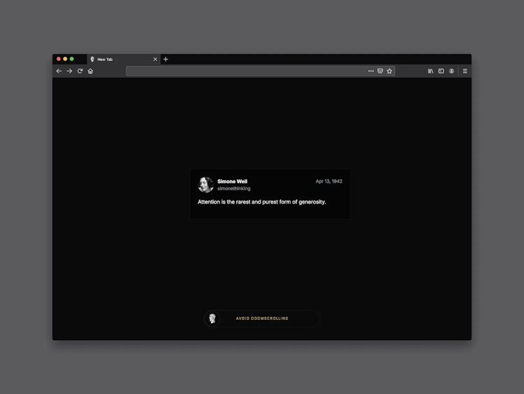Open a new tab with plus button
Screen dimensions: 524x394
[x=166, y=59]
